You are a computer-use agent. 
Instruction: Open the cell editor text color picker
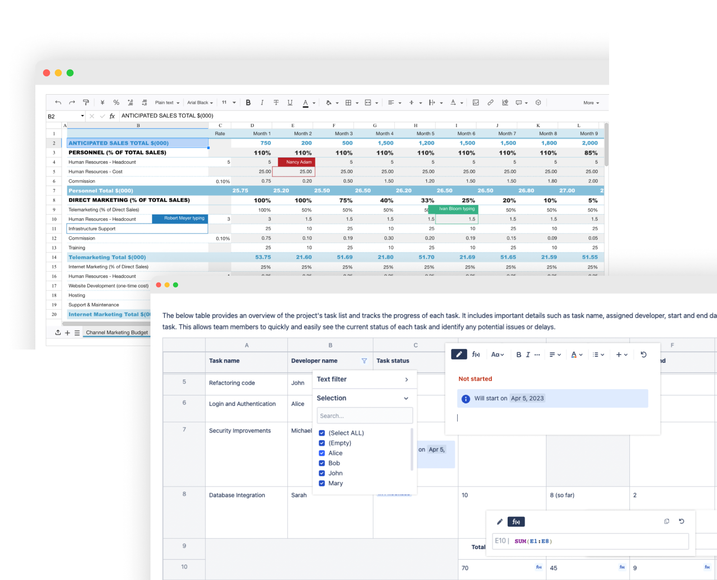576,355
